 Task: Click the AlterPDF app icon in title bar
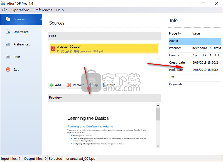pyautogui.click(x=3, y=4)
